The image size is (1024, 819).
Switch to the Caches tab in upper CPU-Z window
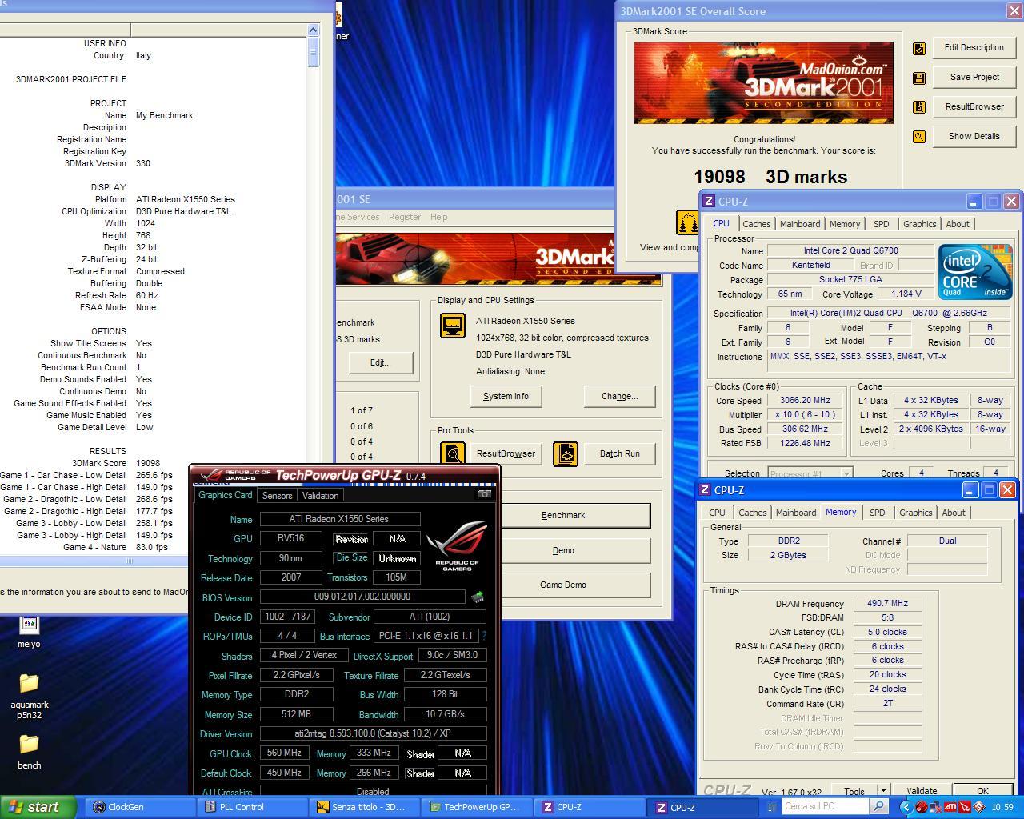pyautogui.click(x=756, y=224)
